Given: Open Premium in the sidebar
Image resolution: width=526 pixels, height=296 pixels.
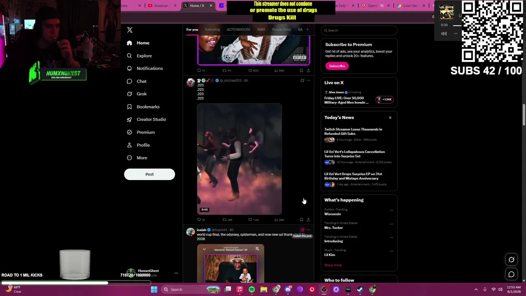Looking at the screenshot, I should point(141,132).
